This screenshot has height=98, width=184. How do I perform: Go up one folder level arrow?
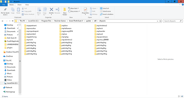point(13,21)
